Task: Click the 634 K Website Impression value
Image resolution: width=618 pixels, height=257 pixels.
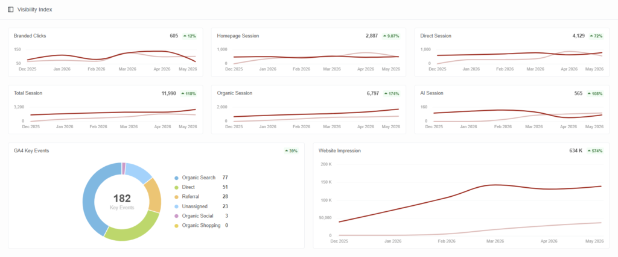Action: [576, 150]
